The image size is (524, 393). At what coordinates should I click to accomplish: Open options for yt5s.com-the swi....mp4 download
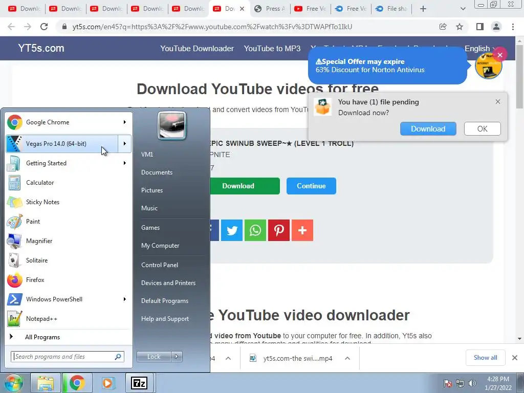(347, 358)
